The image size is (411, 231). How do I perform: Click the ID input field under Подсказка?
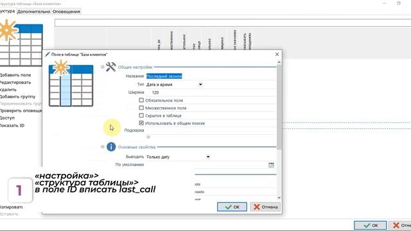point(211,137)
